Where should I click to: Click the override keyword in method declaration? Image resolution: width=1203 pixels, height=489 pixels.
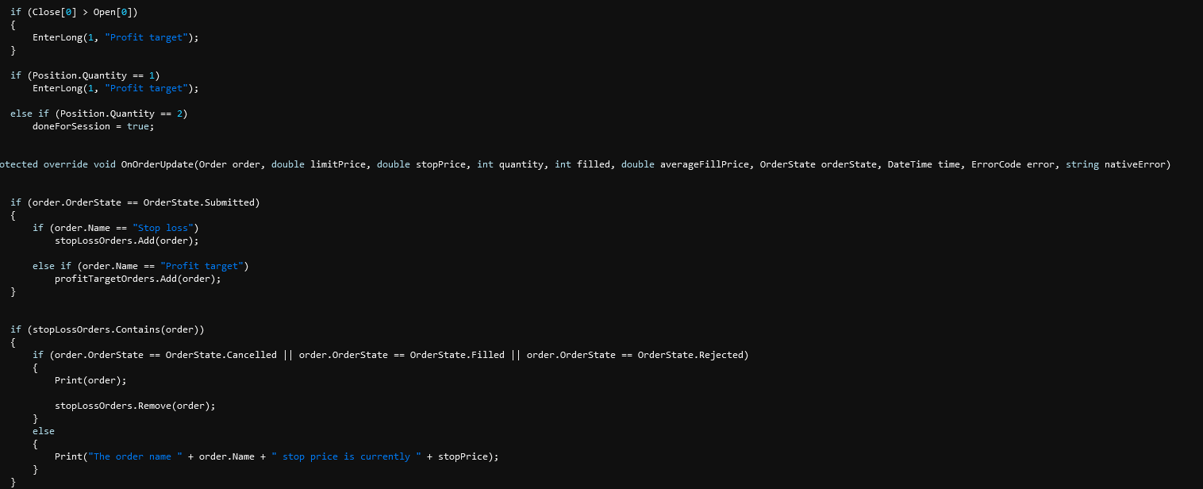65,164
